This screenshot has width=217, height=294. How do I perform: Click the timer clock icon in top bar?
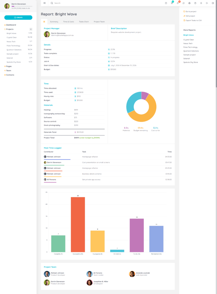tap(166, 3)
